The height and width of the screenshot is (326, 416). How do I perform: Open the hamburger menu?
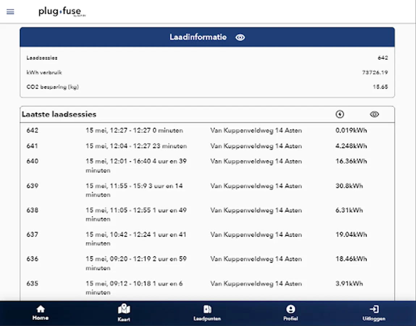pos(10,12)
